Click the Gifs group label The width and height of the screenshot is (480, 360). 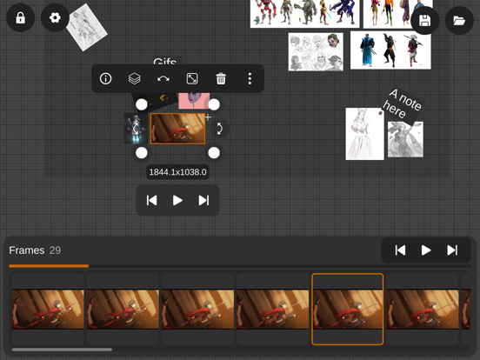click(x=165, y=61)
